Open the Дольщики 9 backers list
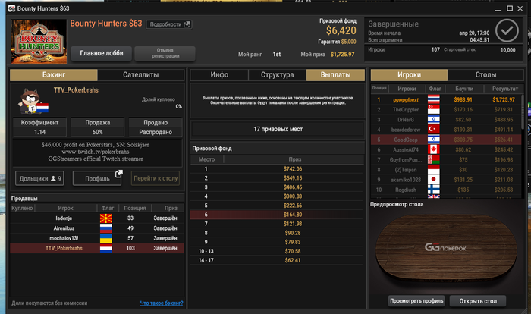Screen dimensions: 531x314 (39, 178)
